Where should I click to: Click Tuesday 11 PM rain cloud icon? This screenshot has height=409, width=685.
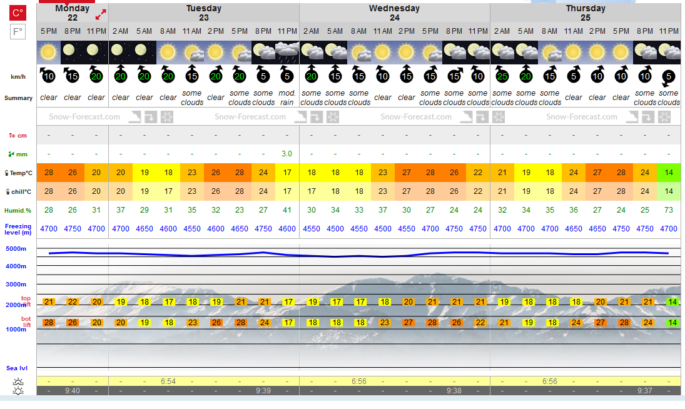coord(287,53)
